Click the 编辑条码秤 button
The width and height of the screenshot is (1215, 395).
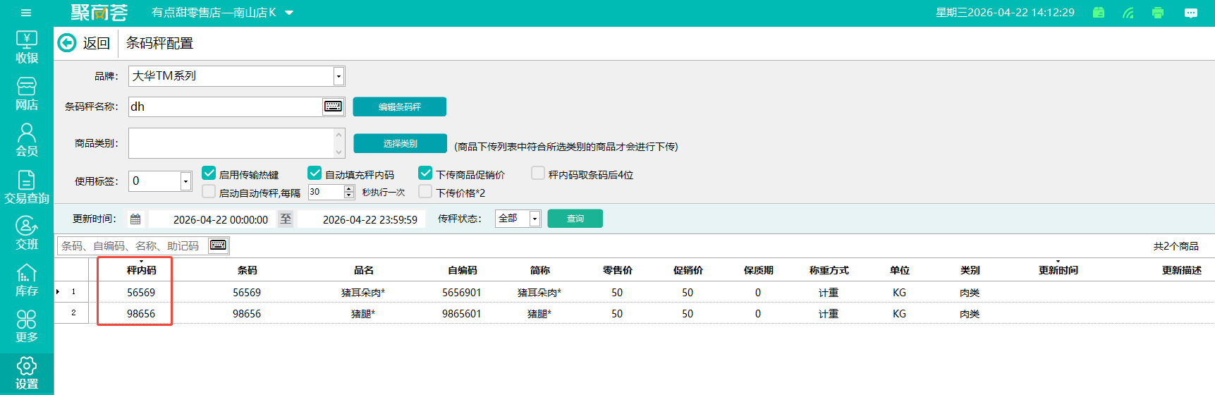399,107
